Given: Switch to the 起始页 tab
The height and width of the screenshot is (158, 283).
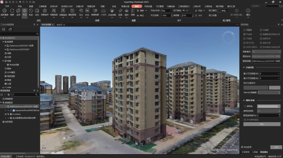Looking at the screenshot, I should pos(60,25).
